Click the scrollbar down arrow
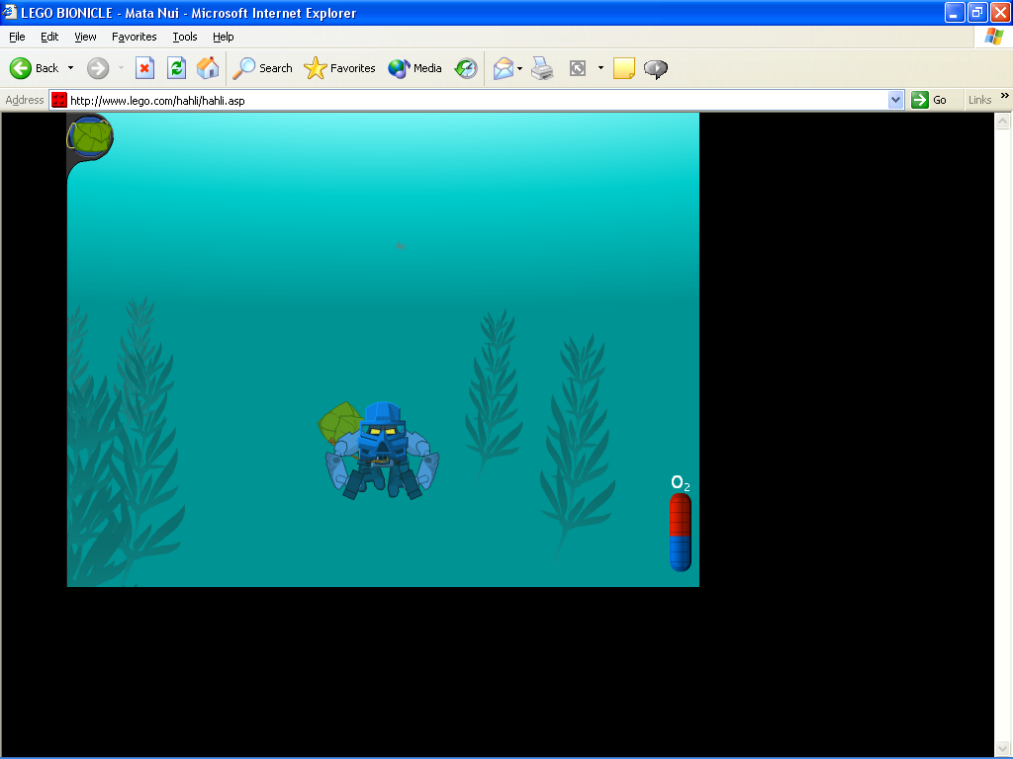Image resolution: width=1013 pixels, height=759 pixels. [x=1003, y=749]
